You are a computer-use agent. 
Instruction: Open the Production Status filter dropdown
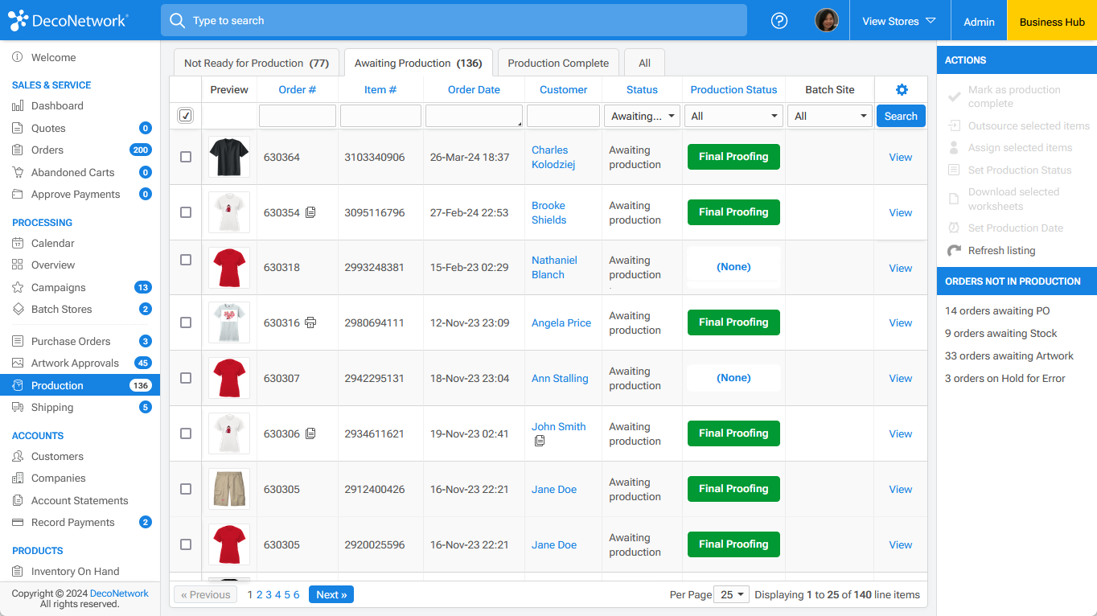click(x=733, y=115)
